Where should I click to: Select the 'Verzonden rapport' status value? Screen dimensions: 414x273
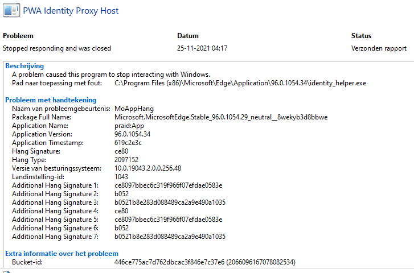point(379,48)
